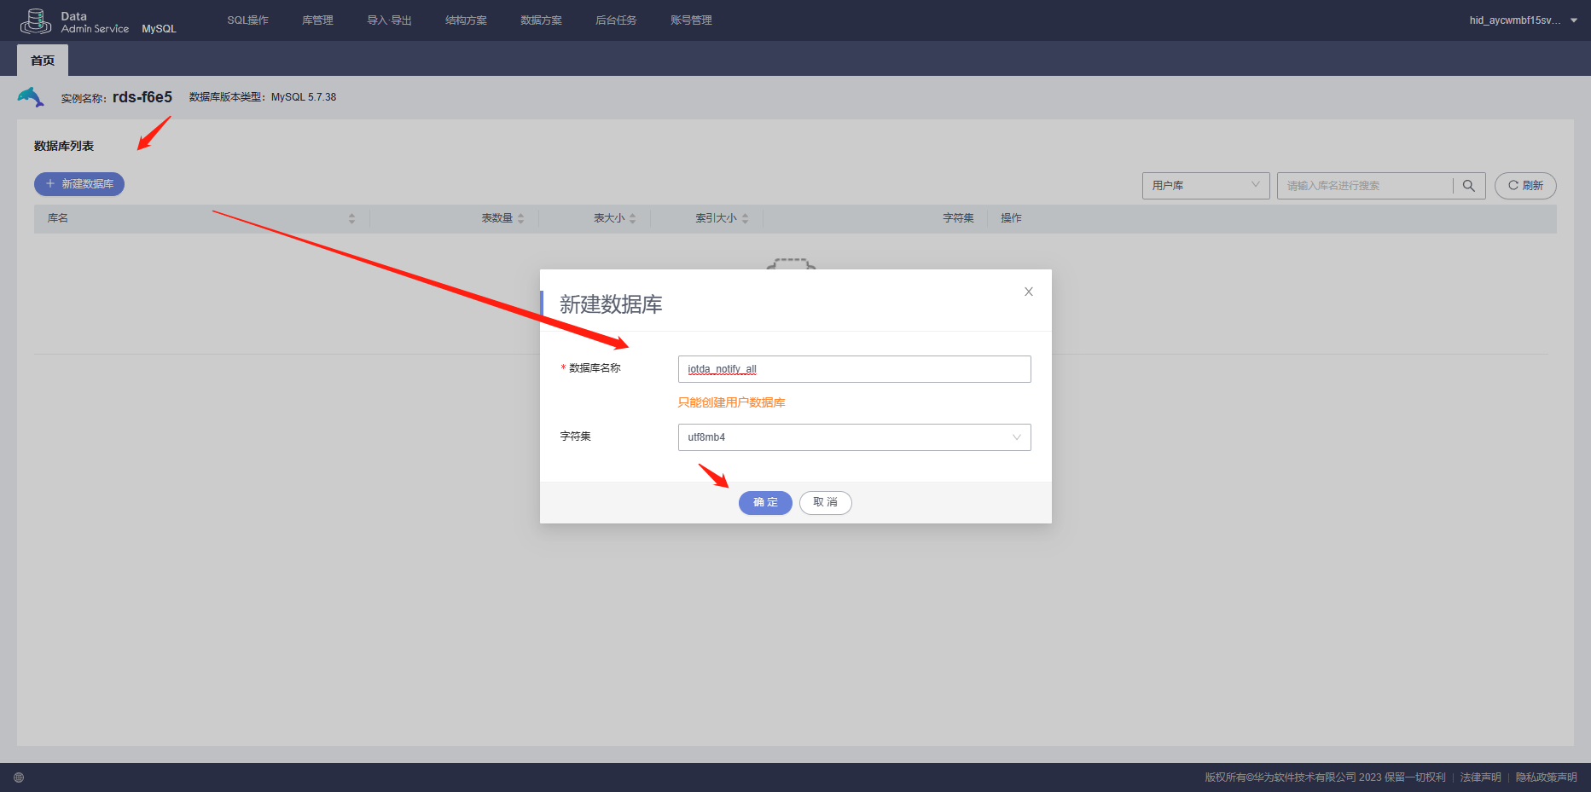Open the 数据方案 menu
Screen dimensions: 1591x792
point(541,20)
